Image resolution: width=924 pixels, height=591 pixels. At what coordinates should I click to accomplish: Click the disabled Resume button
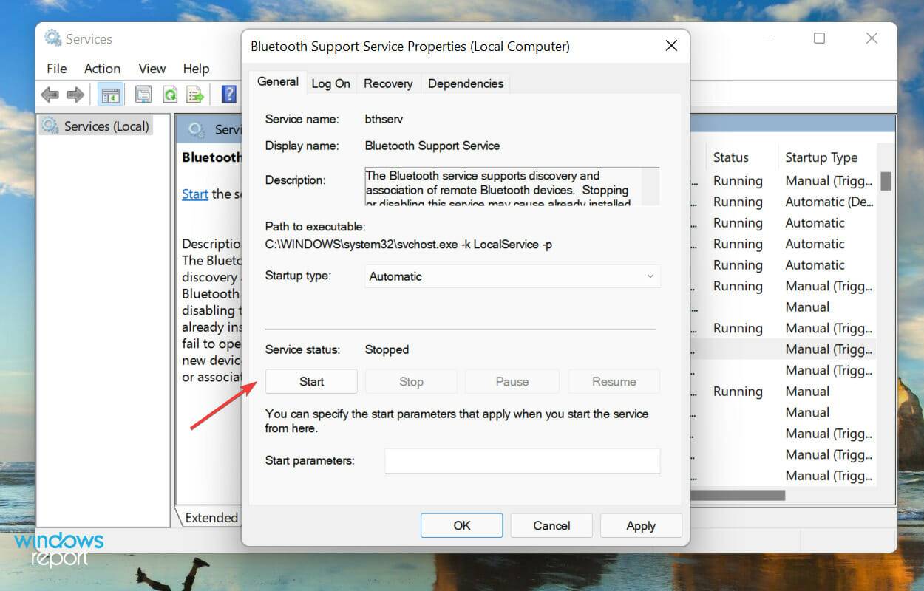point(614,381)
